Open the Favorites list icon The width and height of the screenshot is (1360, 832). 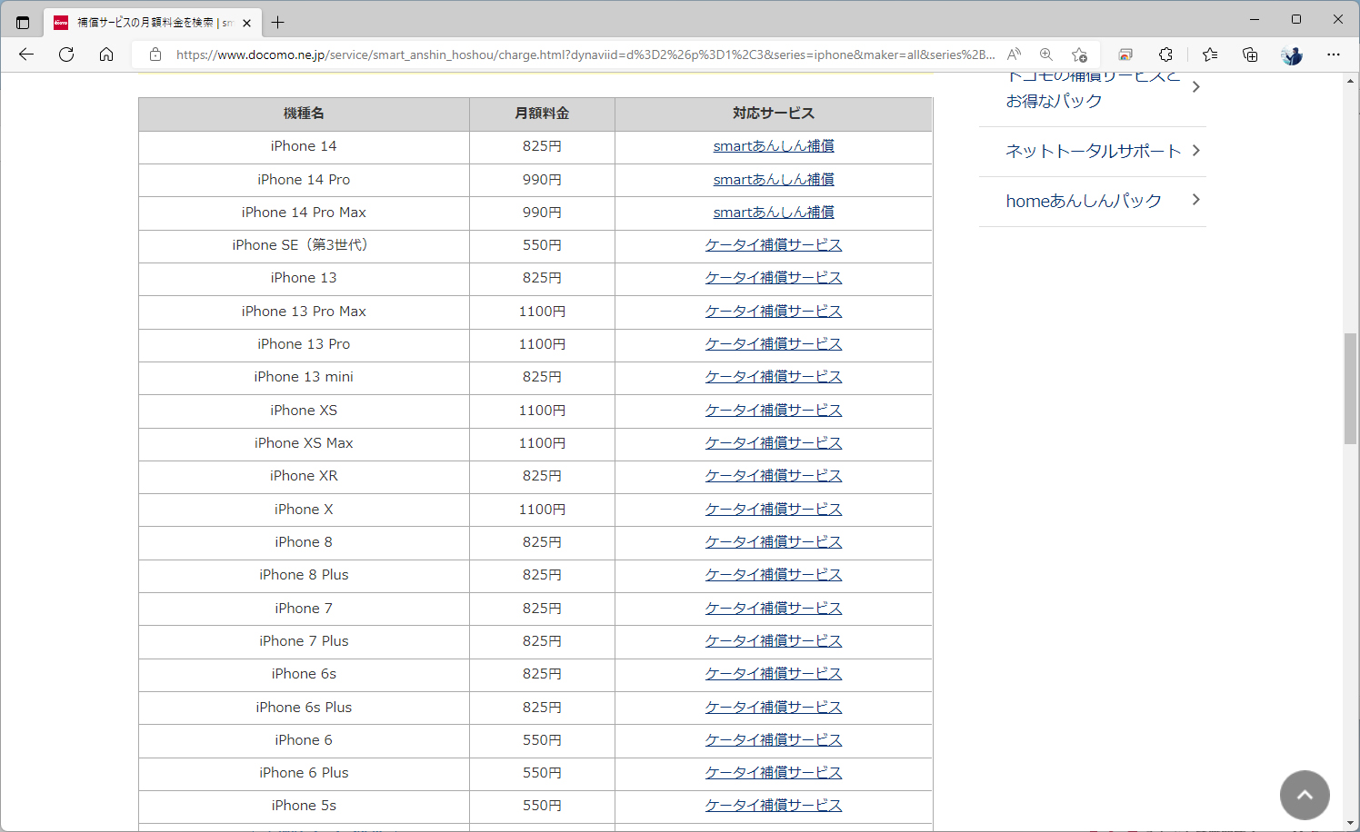point(1210,54)
